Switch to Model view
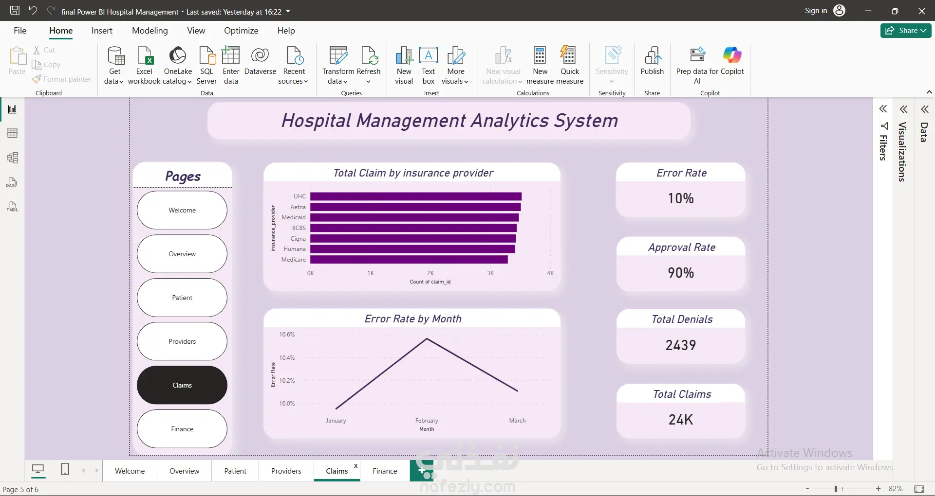Viewport: 935px width, 496px height. (x=12, y=158)
